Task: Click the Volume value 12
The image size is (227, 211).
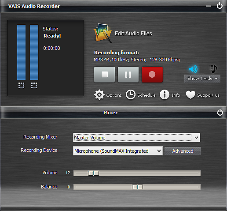Action: [68, 173]
